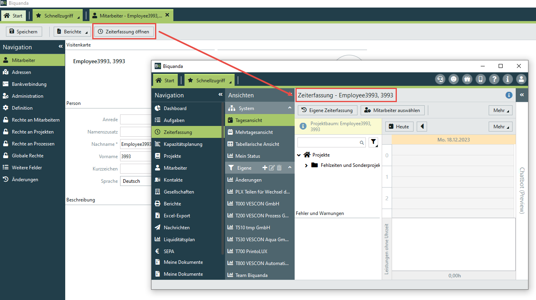Go to previous day with left arrow
The image size is (536, 300).
pos(421,126)
